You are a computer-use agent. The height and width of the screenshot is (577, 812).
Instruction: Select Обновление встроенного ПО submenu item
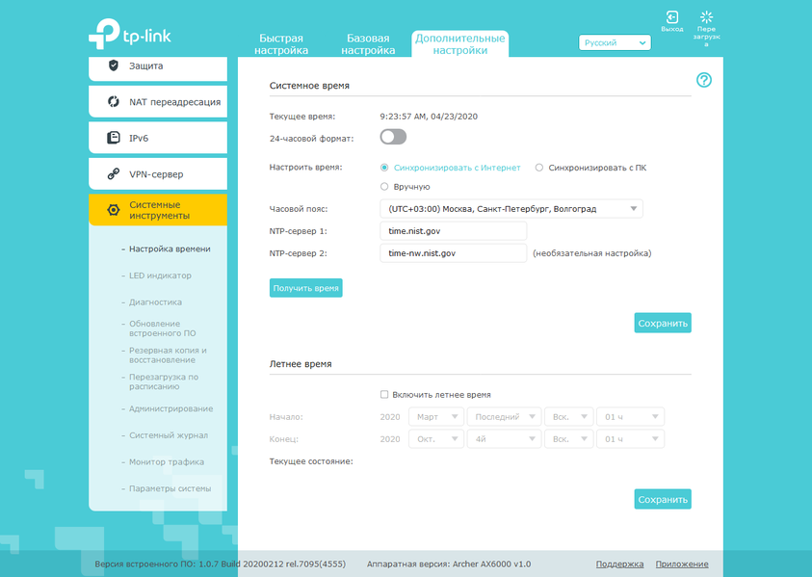pyautogui.click(x=163, y=328)
